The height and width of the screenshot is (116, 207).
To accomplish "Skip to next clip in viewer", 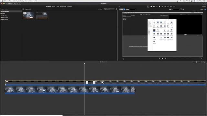I will 166,59.
